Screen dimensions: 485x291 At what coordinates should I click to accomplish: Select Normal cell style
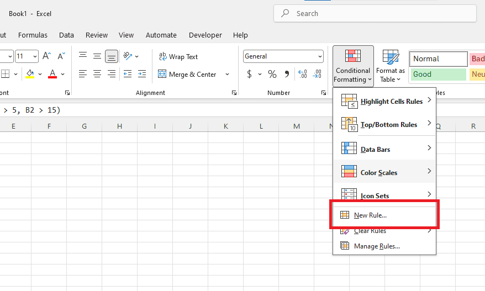[438, 59]
